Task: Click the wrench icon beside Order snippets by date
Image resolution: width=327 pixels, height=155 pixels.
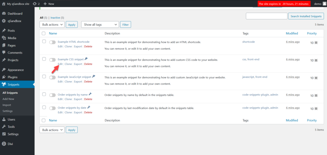Action: [x=89, y=108]
